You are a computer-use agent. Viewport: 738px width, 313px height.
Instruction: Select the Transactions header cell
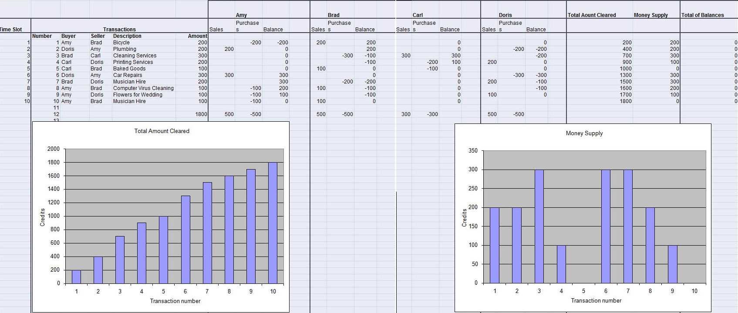click(119, 30)
